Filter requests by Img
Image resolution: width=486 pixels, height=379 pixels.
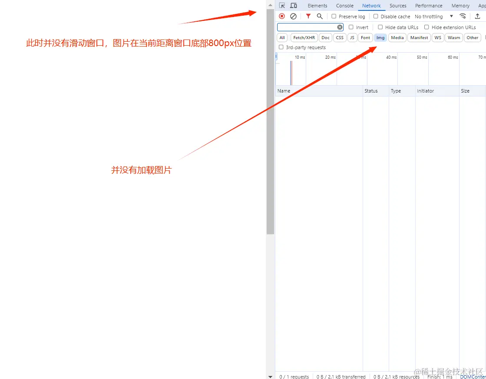coord(380,37)
